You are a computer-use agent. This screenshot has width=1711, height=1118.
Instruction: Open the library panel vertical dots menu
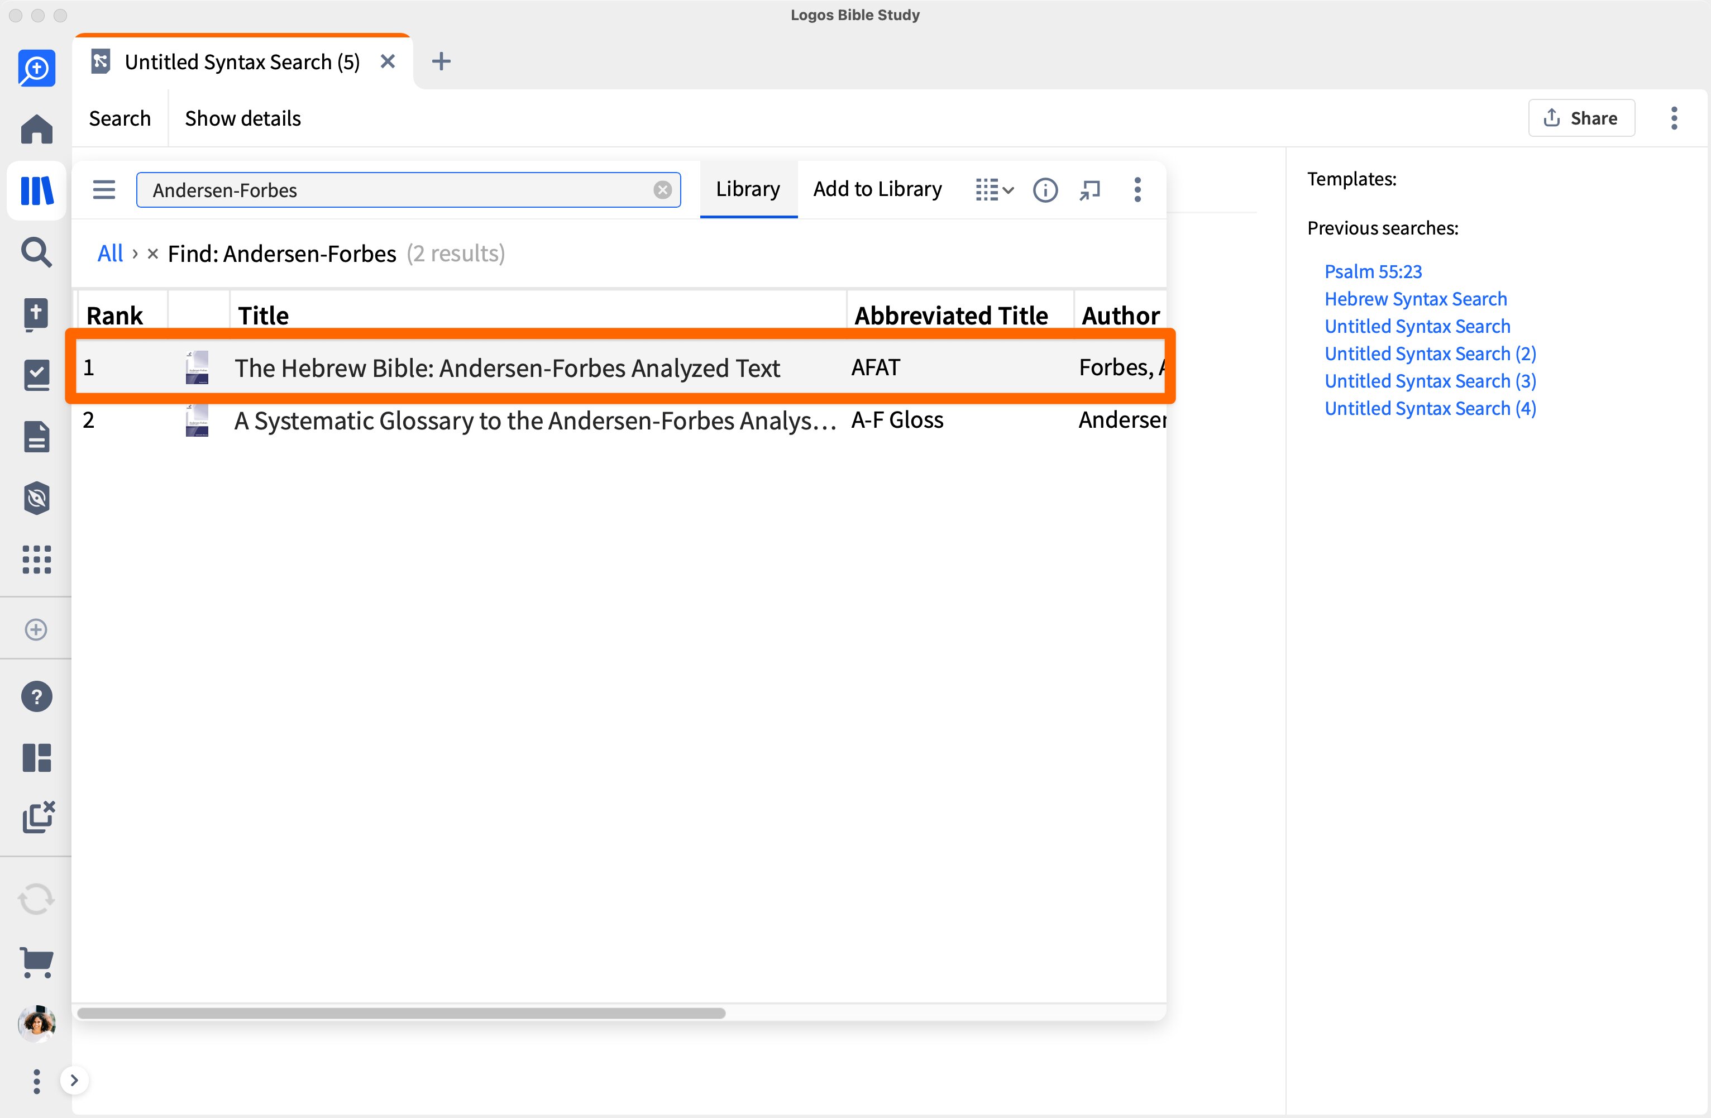point(1138,190)
